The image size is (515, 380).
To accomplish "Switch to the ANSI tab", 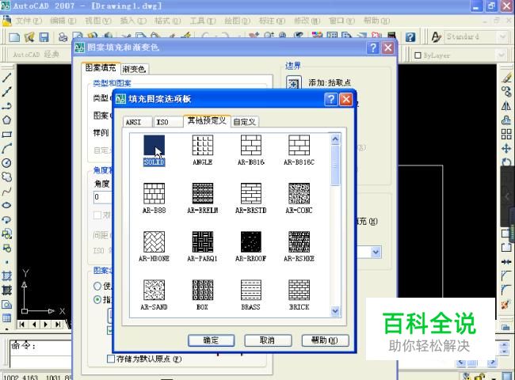I will click(x=137, y=122).
